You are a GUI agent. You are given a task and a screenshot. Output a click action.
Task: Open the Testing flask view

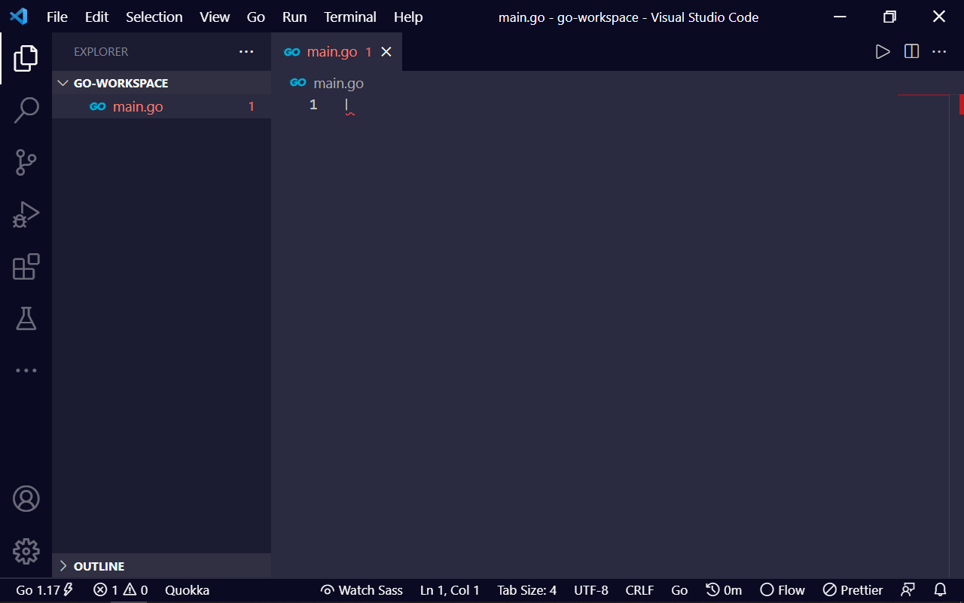tap(26, 318)
